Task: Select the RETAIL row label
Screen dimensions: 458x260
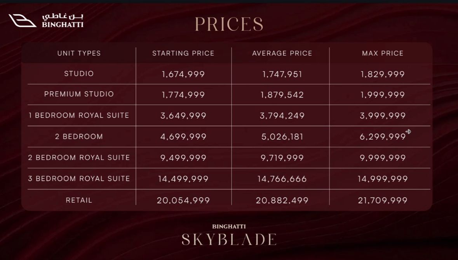Action: [x=79, y=200]
